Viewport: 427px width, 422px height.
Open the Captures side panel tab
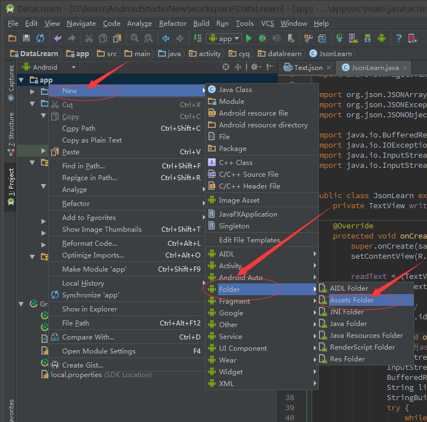(x=11, y=78)
